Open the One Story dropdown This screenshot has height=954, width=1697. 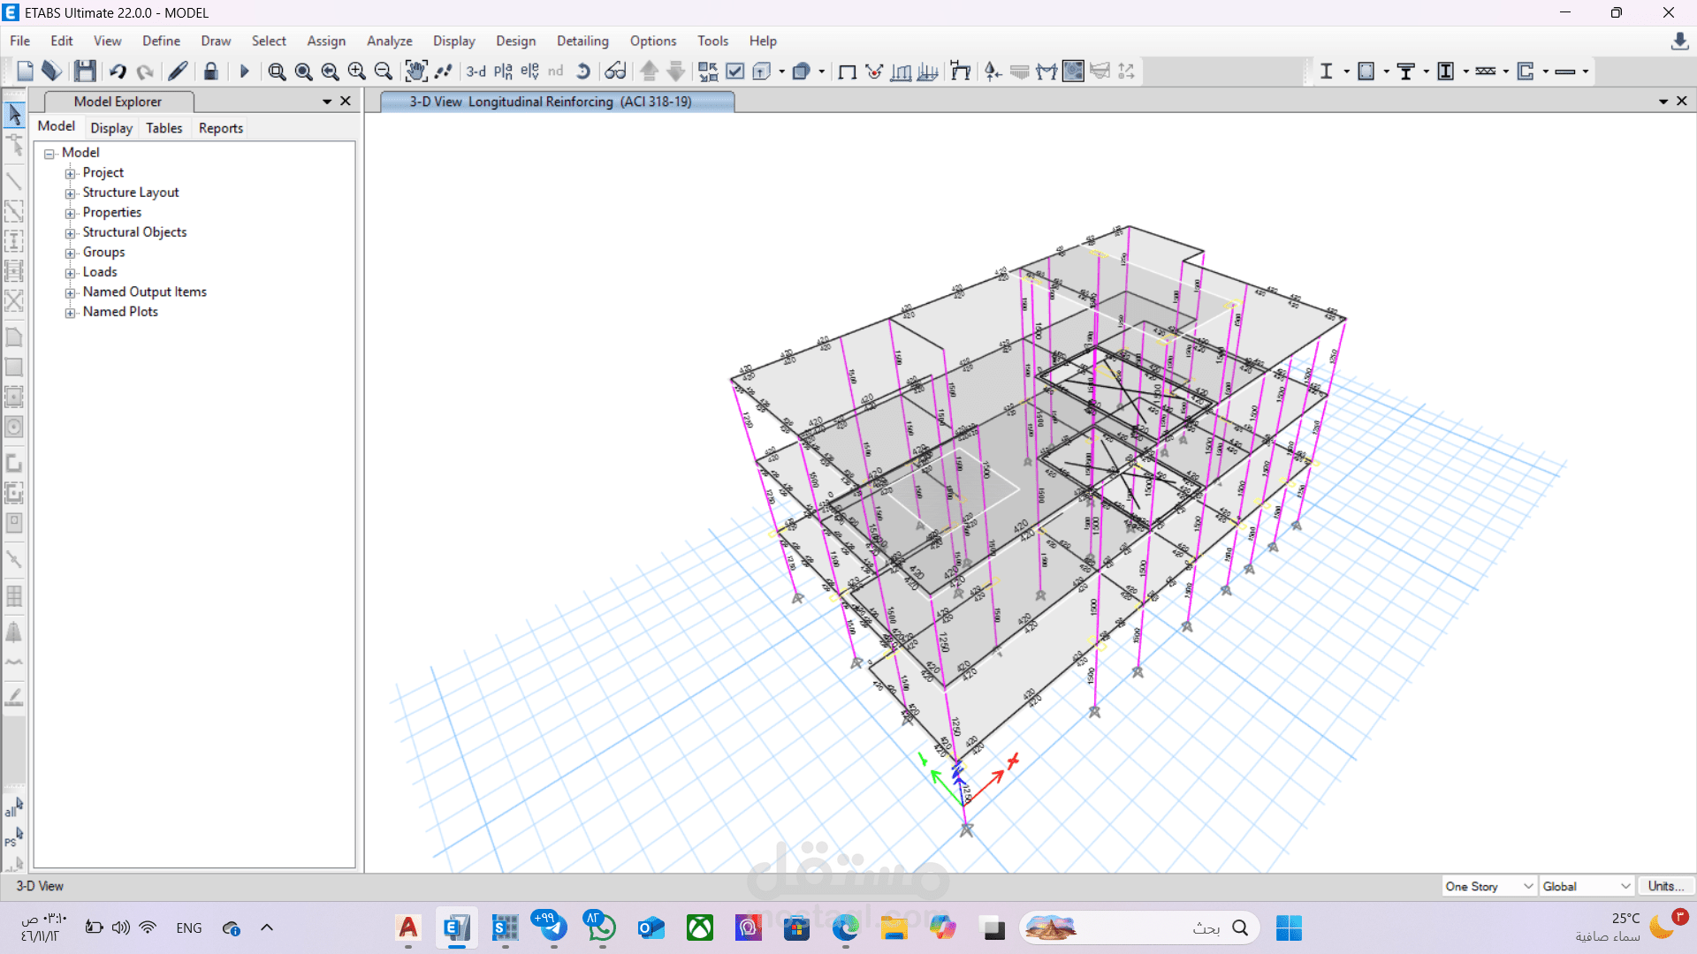click(1489, 886)
